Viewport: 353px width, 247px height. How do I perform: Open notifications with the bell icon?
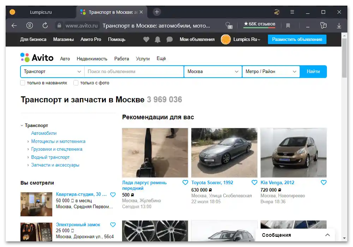[158, 40]
